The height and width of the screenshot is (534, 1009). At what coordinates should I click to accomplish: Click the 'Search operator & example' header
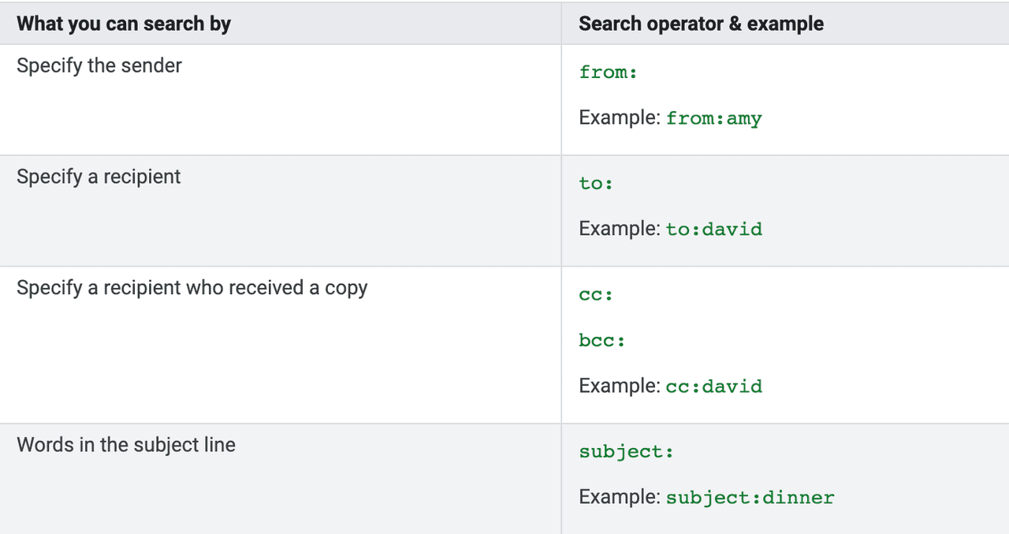coord(701,24)
